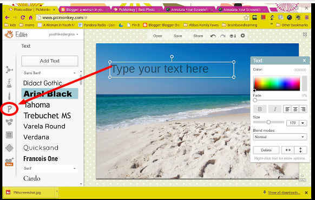
Task: Close the Text properties panel
Action: click(304, 60)
